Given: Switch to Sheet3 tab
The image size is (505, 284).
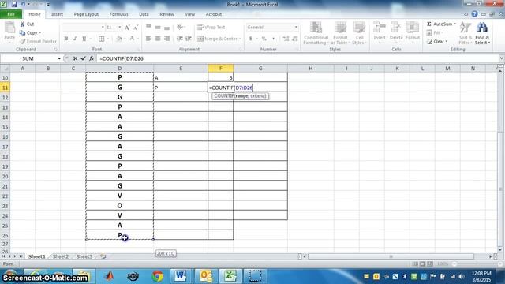Looking at the screenshot, I should [x=84, y=256].
